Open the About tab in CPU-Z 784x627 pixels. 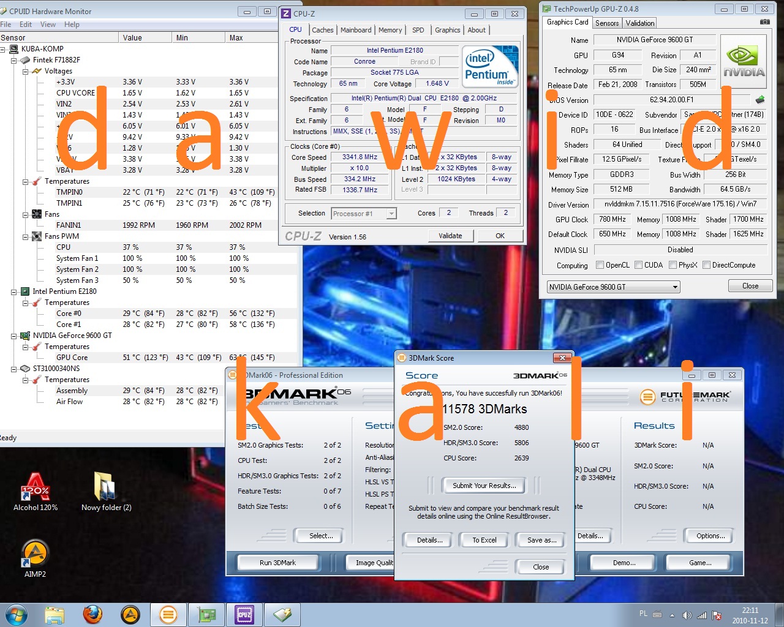click(477, 30)
